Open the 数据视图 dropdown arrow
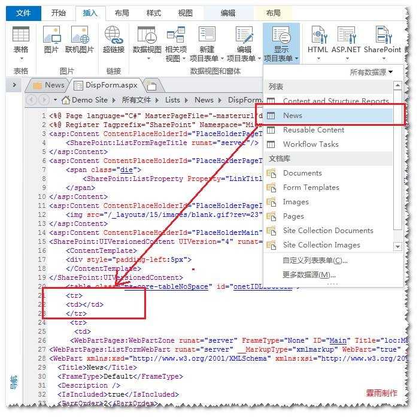The image size is (419, 417). coord(148,59)
